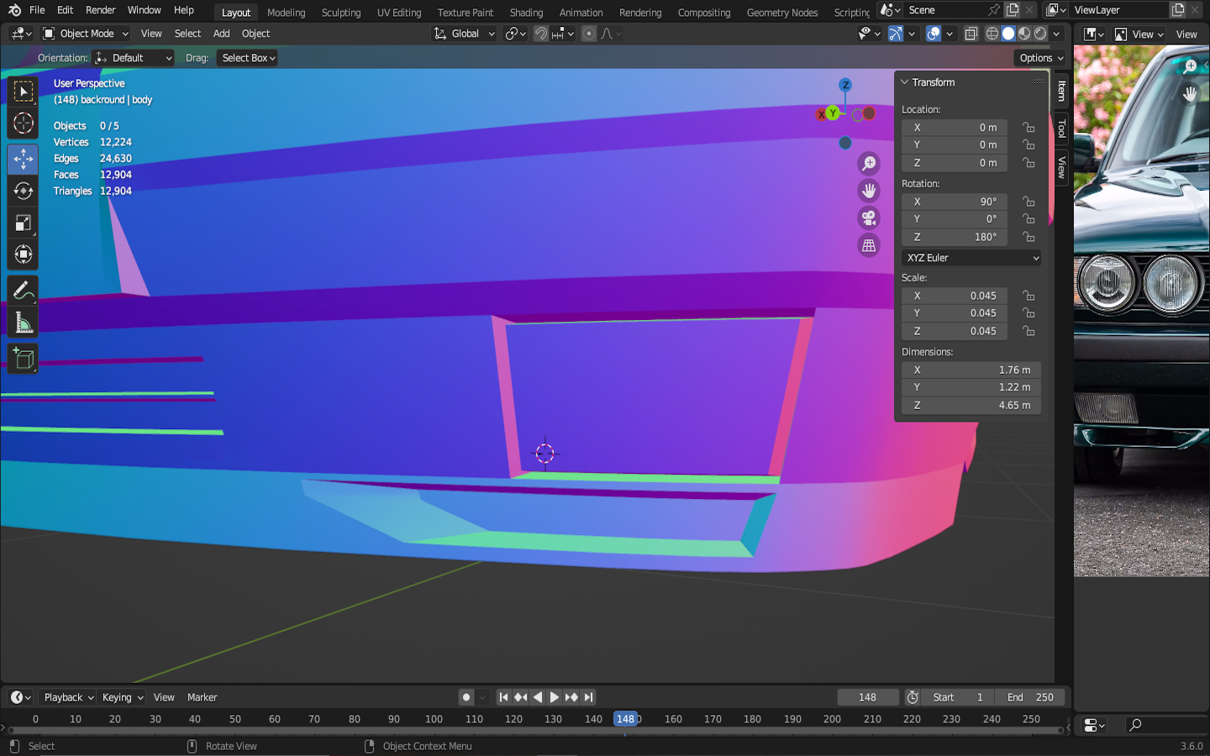Click the pan hand icon in the image editor

click(1190, 93)
